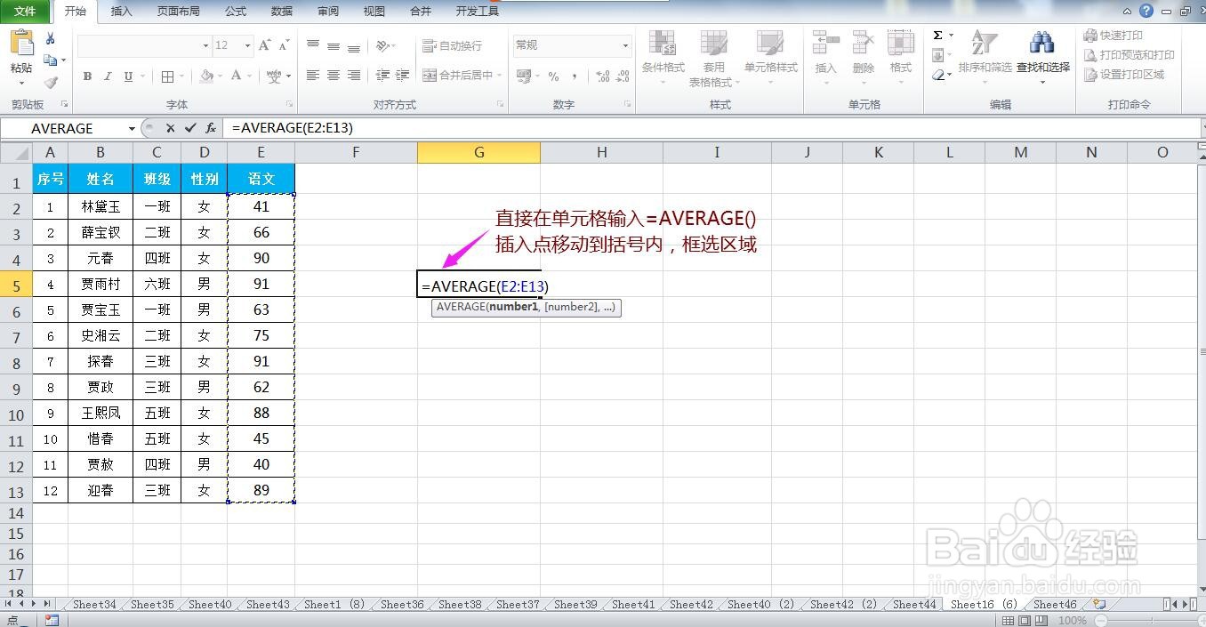
Task: Increase the cell indent
Action: [x=403, y=76]
